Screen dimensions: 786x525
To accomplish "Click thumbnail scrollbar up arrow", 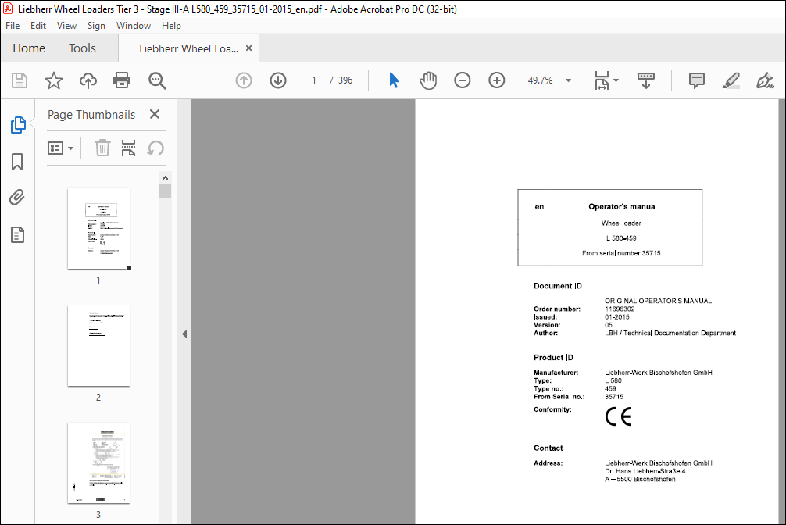I will 166,178.
